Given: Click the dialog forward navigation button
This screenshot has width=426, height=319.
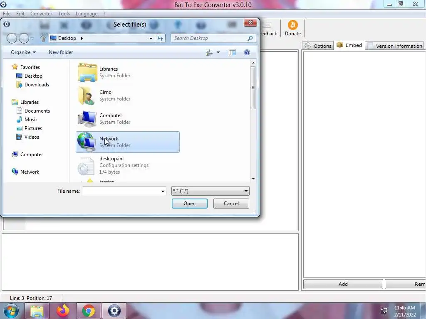Looking at the screenshot, I should [x=24, y=38].
